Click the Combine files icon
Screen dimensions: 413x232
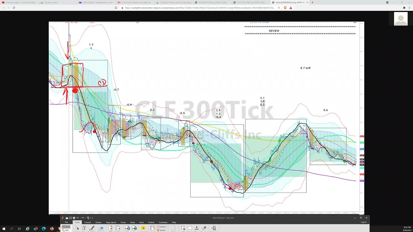click(118, 228)
